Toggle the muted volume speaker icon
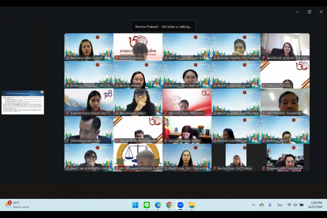The width and height of the screenshot is (327, 218). click(295, 205)
